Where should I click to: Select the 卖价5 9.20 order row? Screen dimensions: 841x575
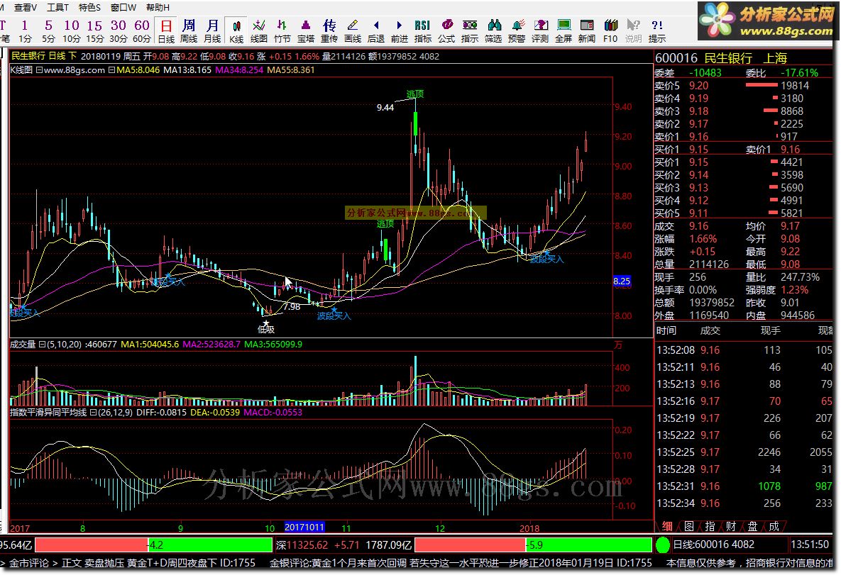tap(743, 86)
